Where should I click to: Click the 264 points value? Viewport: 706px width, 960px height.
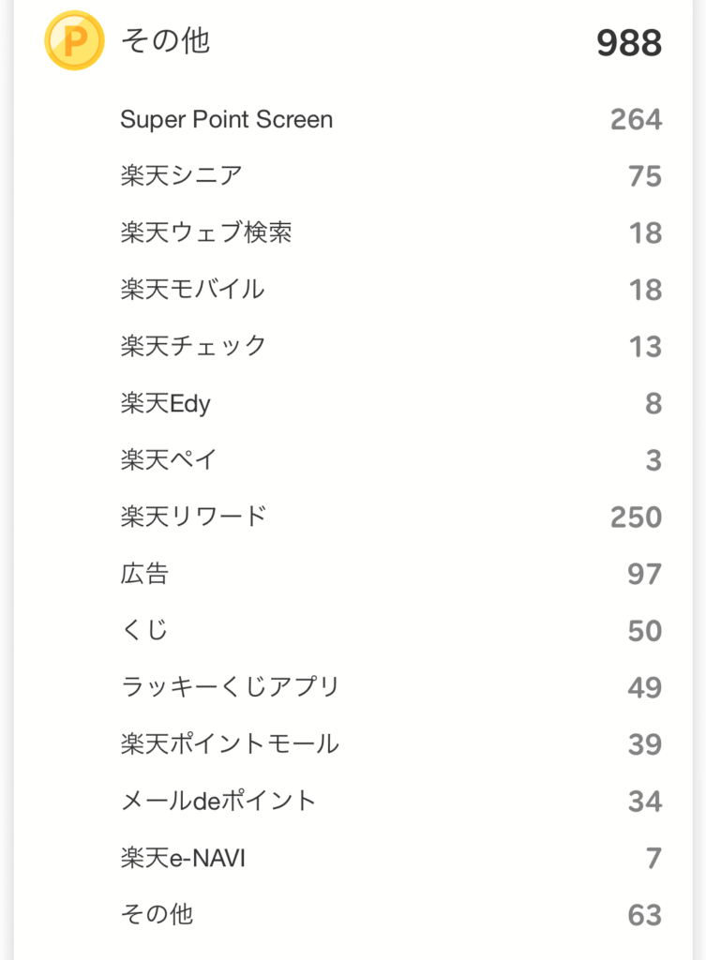coord(637,119)
